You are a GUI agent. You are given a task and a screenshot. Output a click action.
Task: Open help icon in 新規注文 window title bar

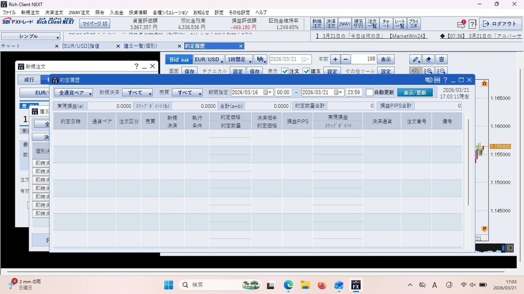coord(136,66)
